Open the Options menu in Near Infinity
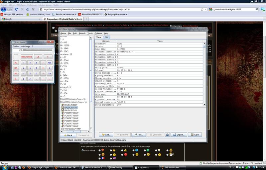The width and height of the screenshot is (266, 170). 98,33
